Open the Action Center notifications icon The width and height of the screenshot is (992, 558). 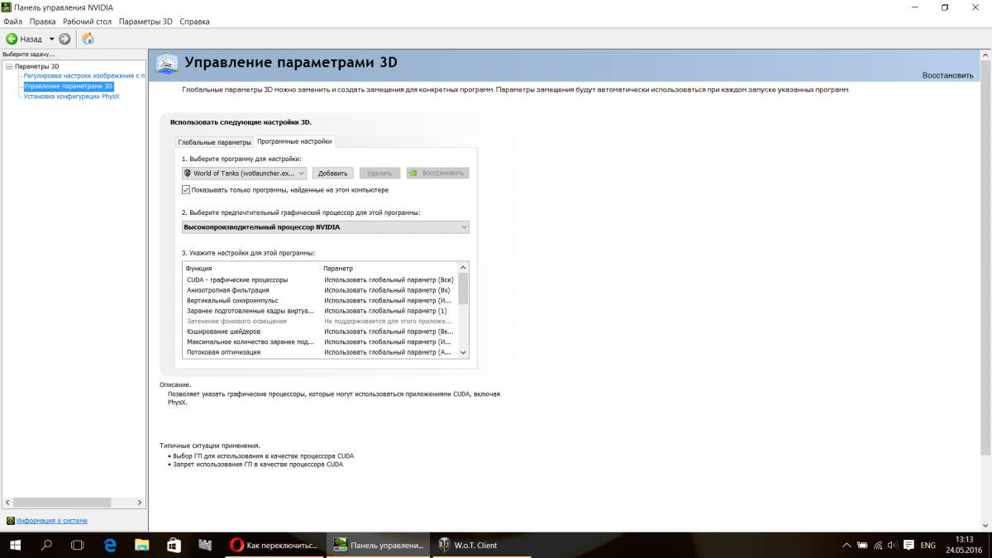(908, 546)
